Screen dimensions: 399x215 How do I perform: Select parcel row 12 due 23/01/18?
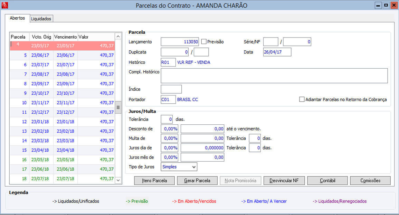62,122
